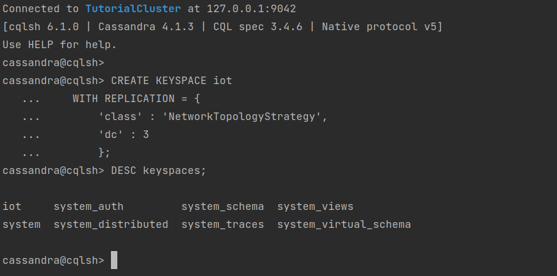Click Native protocol v5 text
The height and width of the screenshot is (276, 557).
[379, 27]
